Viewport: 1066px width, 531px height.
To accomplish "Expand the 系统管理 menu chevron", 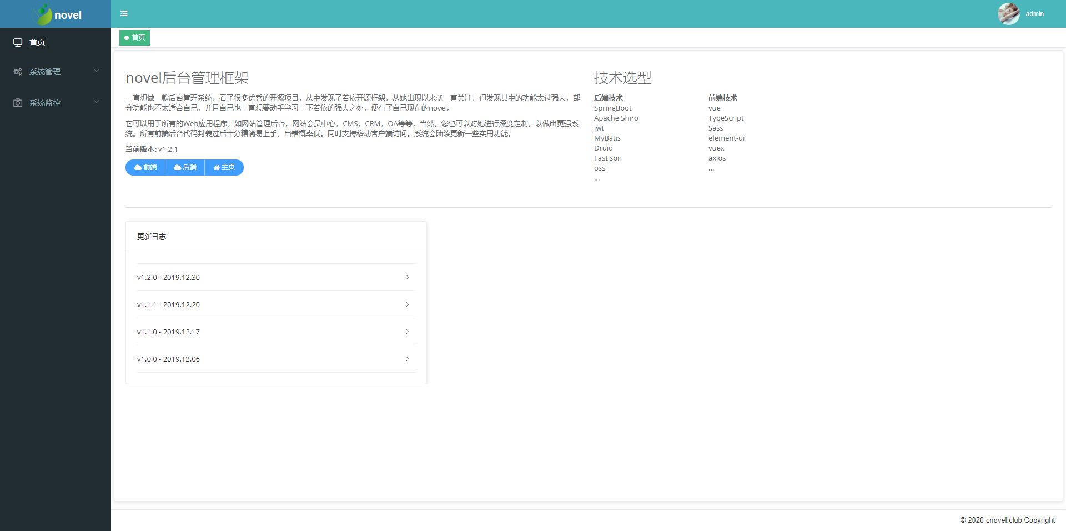I will pos(97,71).
